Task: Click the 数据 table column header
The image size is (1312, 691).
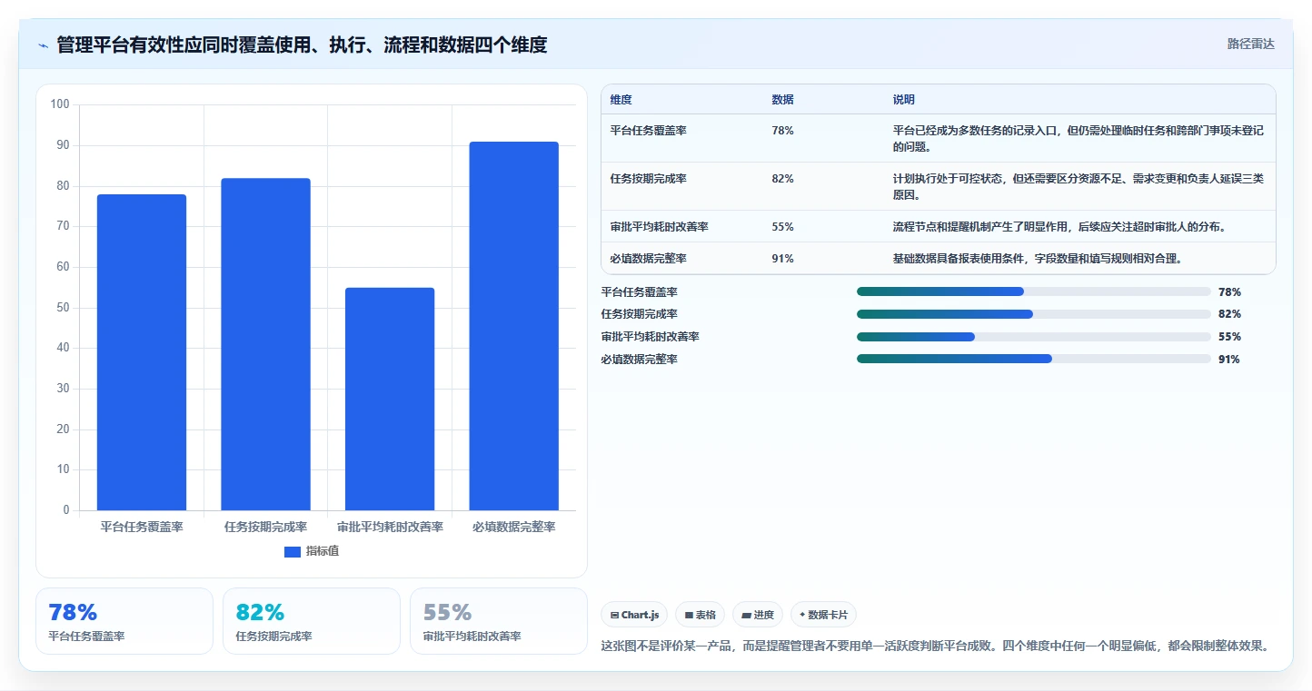Action: (782, 99)
